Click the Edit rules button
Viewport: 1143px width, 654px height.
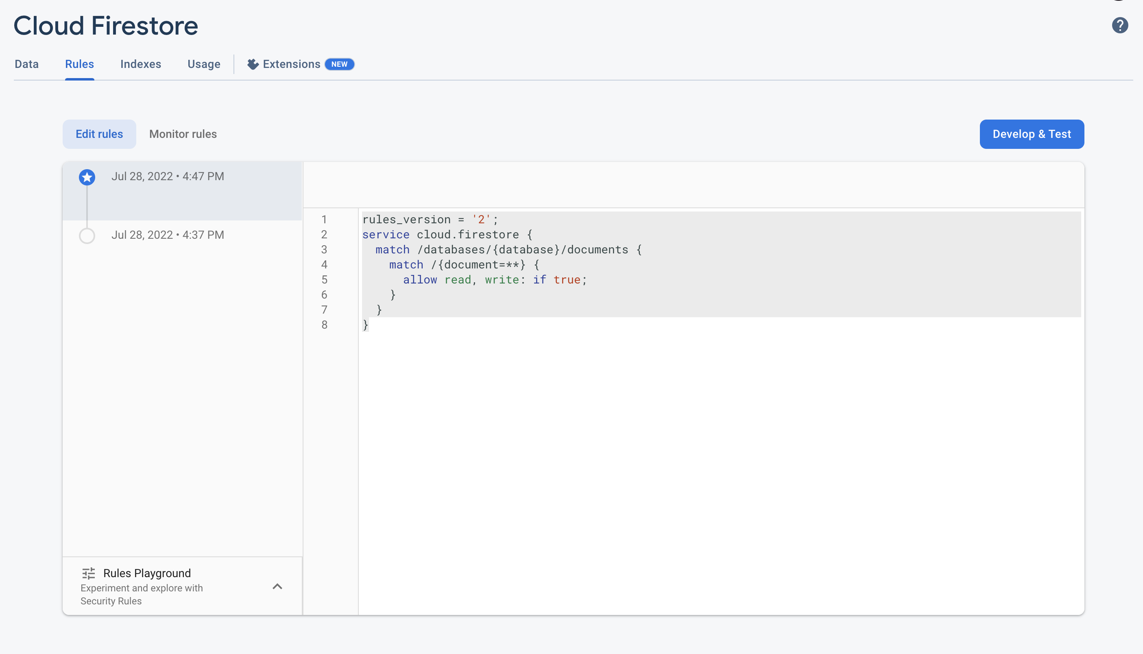[x=99, y=133]
